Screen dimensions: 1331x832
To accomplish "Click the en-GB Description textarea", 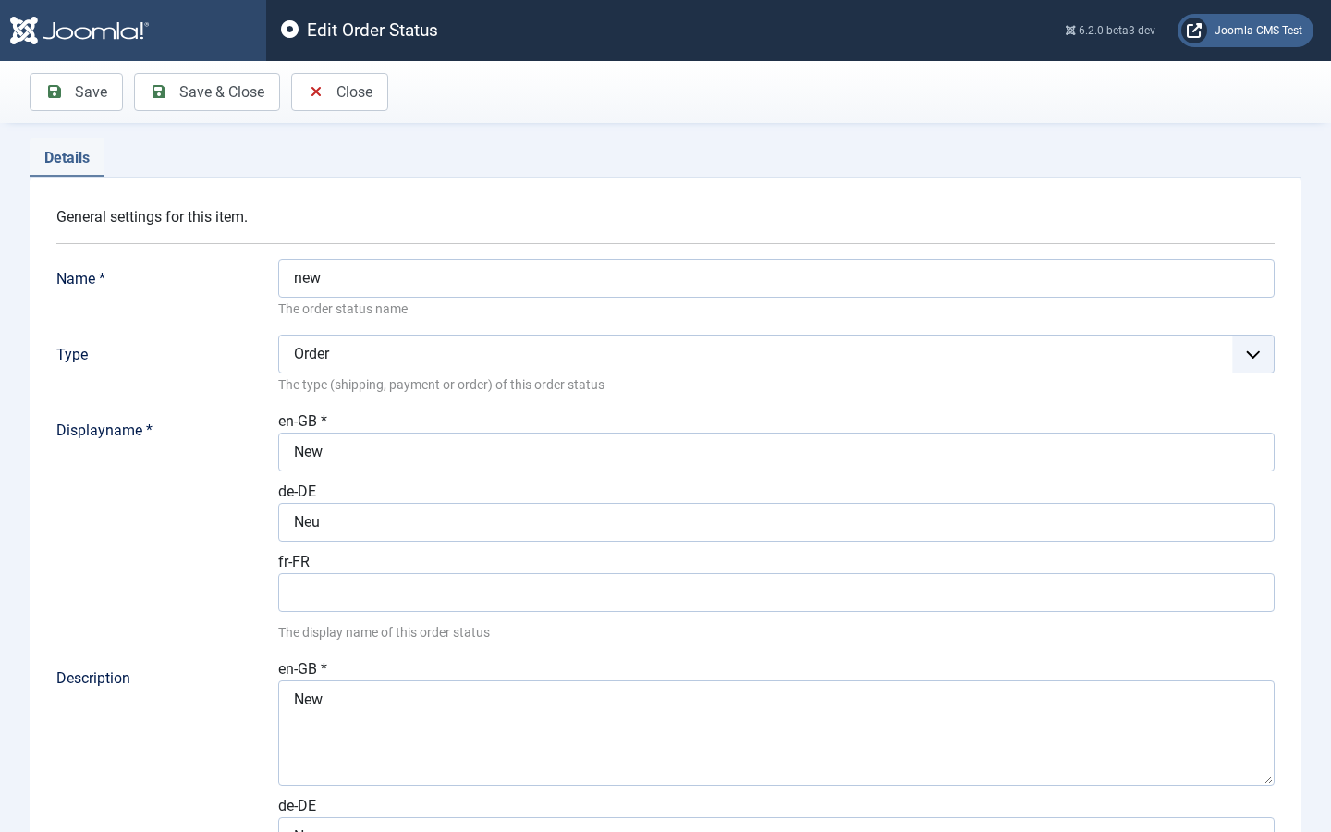I will (x=776, y=733).
